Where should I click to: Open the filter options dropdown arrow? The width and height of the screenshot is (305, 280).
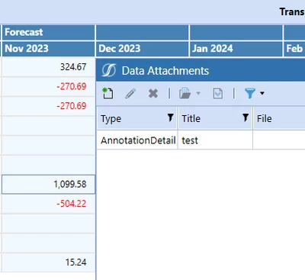coord(262,93)
